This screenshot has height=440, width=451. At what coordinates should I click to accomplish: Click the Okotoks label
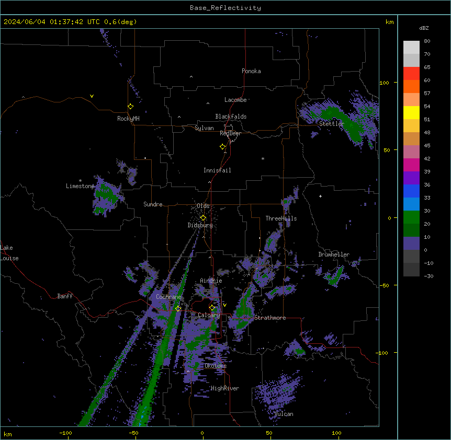pyautogui.click(x=216, y=366)
